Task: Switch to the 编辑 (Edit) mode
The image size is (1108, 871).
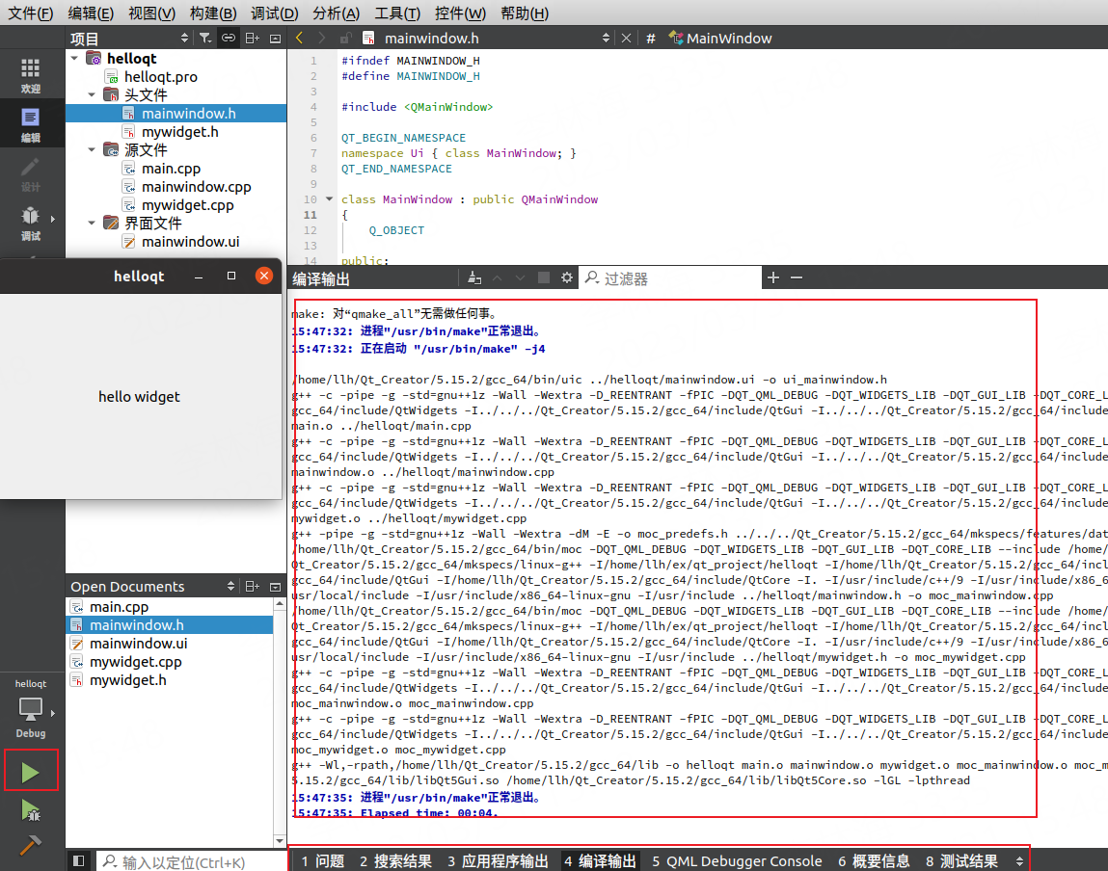Action: (x=31, y=124)
